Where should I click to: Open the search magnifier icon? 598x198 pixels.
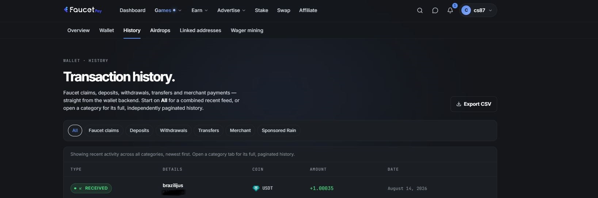(x=420, y=10)
